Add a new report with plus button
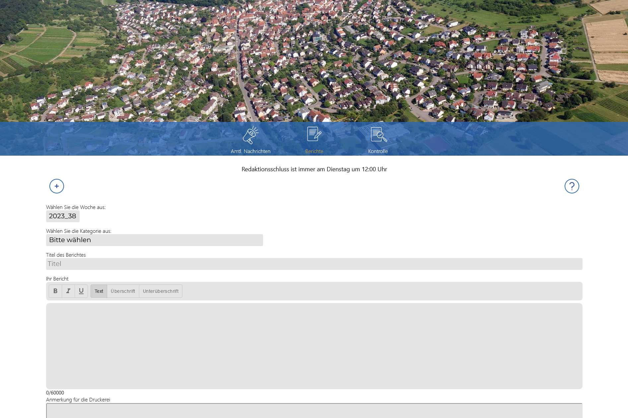Image resolution: width=628 pixels, height=418 pixels. (57, 186)
